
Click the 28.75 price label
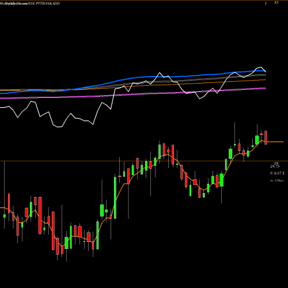[275, 166]
